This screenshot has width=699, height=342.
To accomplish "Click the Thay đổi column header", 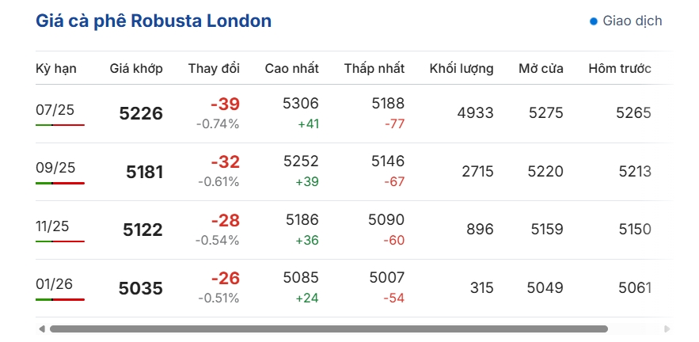I will coord(214,69).
